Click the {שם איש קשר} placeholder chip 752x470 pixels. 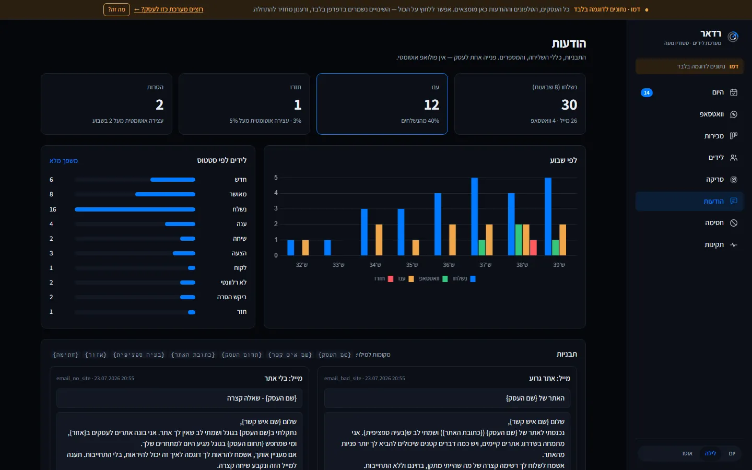click(290, 355)
